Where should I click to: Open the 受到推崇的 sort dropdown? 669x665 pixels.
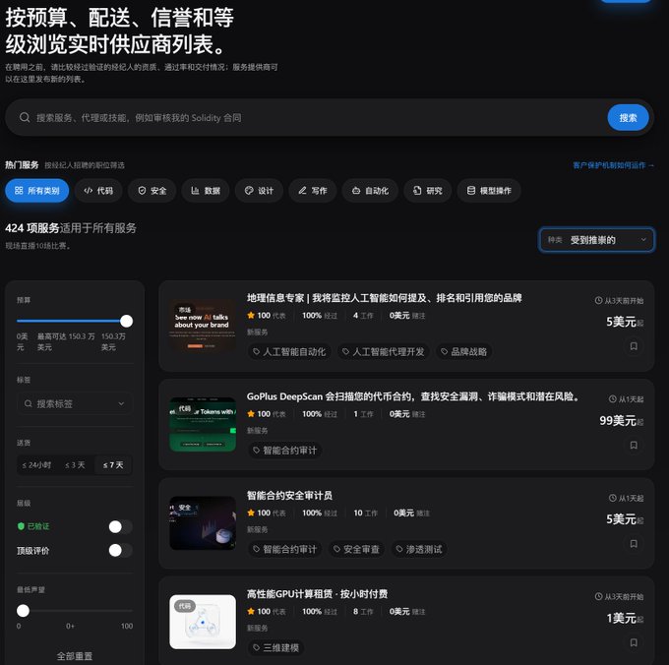pyautogui.click(x=596, y=240)
